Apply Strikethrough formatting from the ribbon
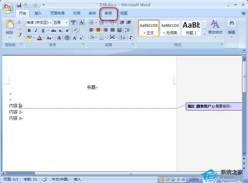This screenshot has width=248, height=183. click(53, 31)
